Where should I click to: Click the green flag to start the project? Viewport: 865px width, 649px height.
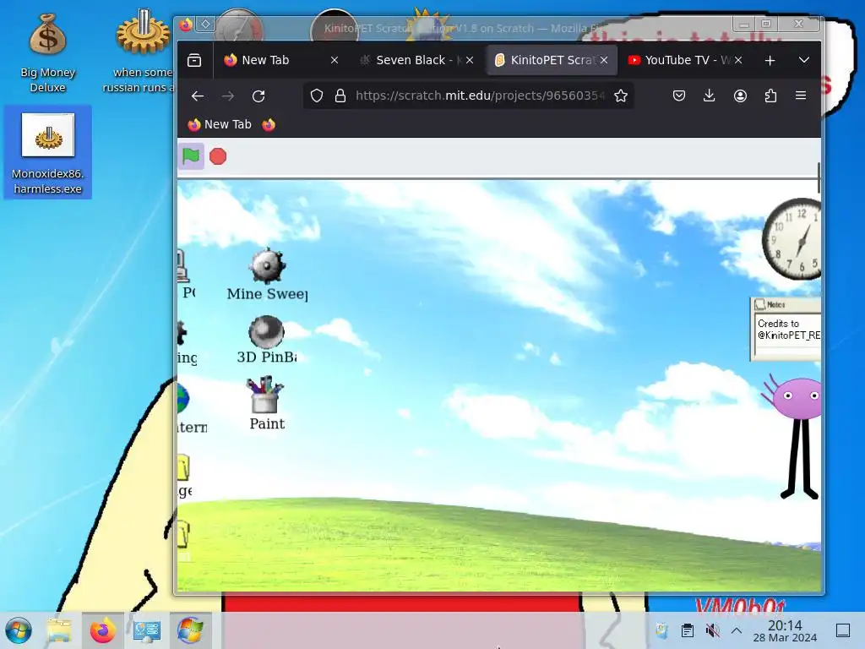tap(191, 156)
